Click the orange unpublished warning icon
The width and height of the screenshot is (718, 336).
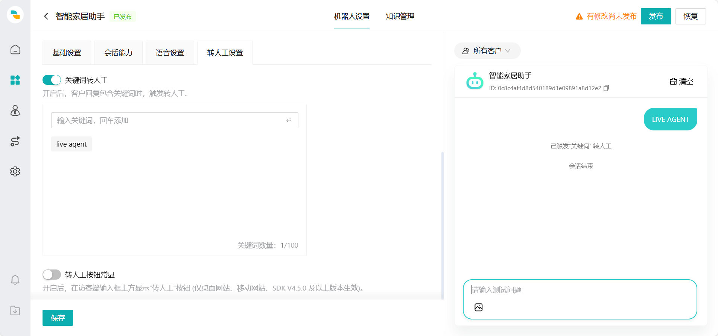(x=579, y=17)
